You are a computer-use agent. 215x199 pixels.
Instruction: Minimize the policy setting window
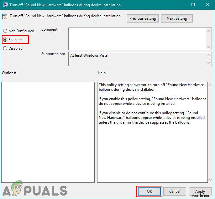tap(179, 5)
